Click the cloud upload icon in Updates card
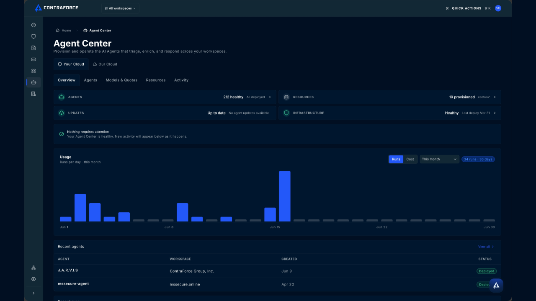536x301 pixels. (x=62, y=113)
